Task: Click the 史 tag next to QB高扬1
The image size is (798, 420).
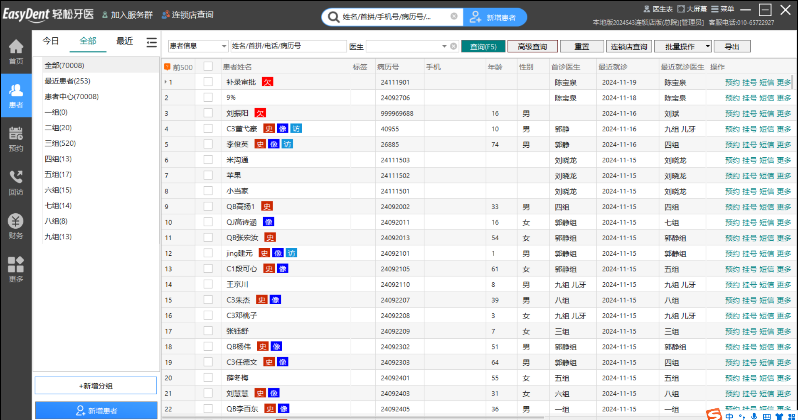Action: tap(267, 206)
